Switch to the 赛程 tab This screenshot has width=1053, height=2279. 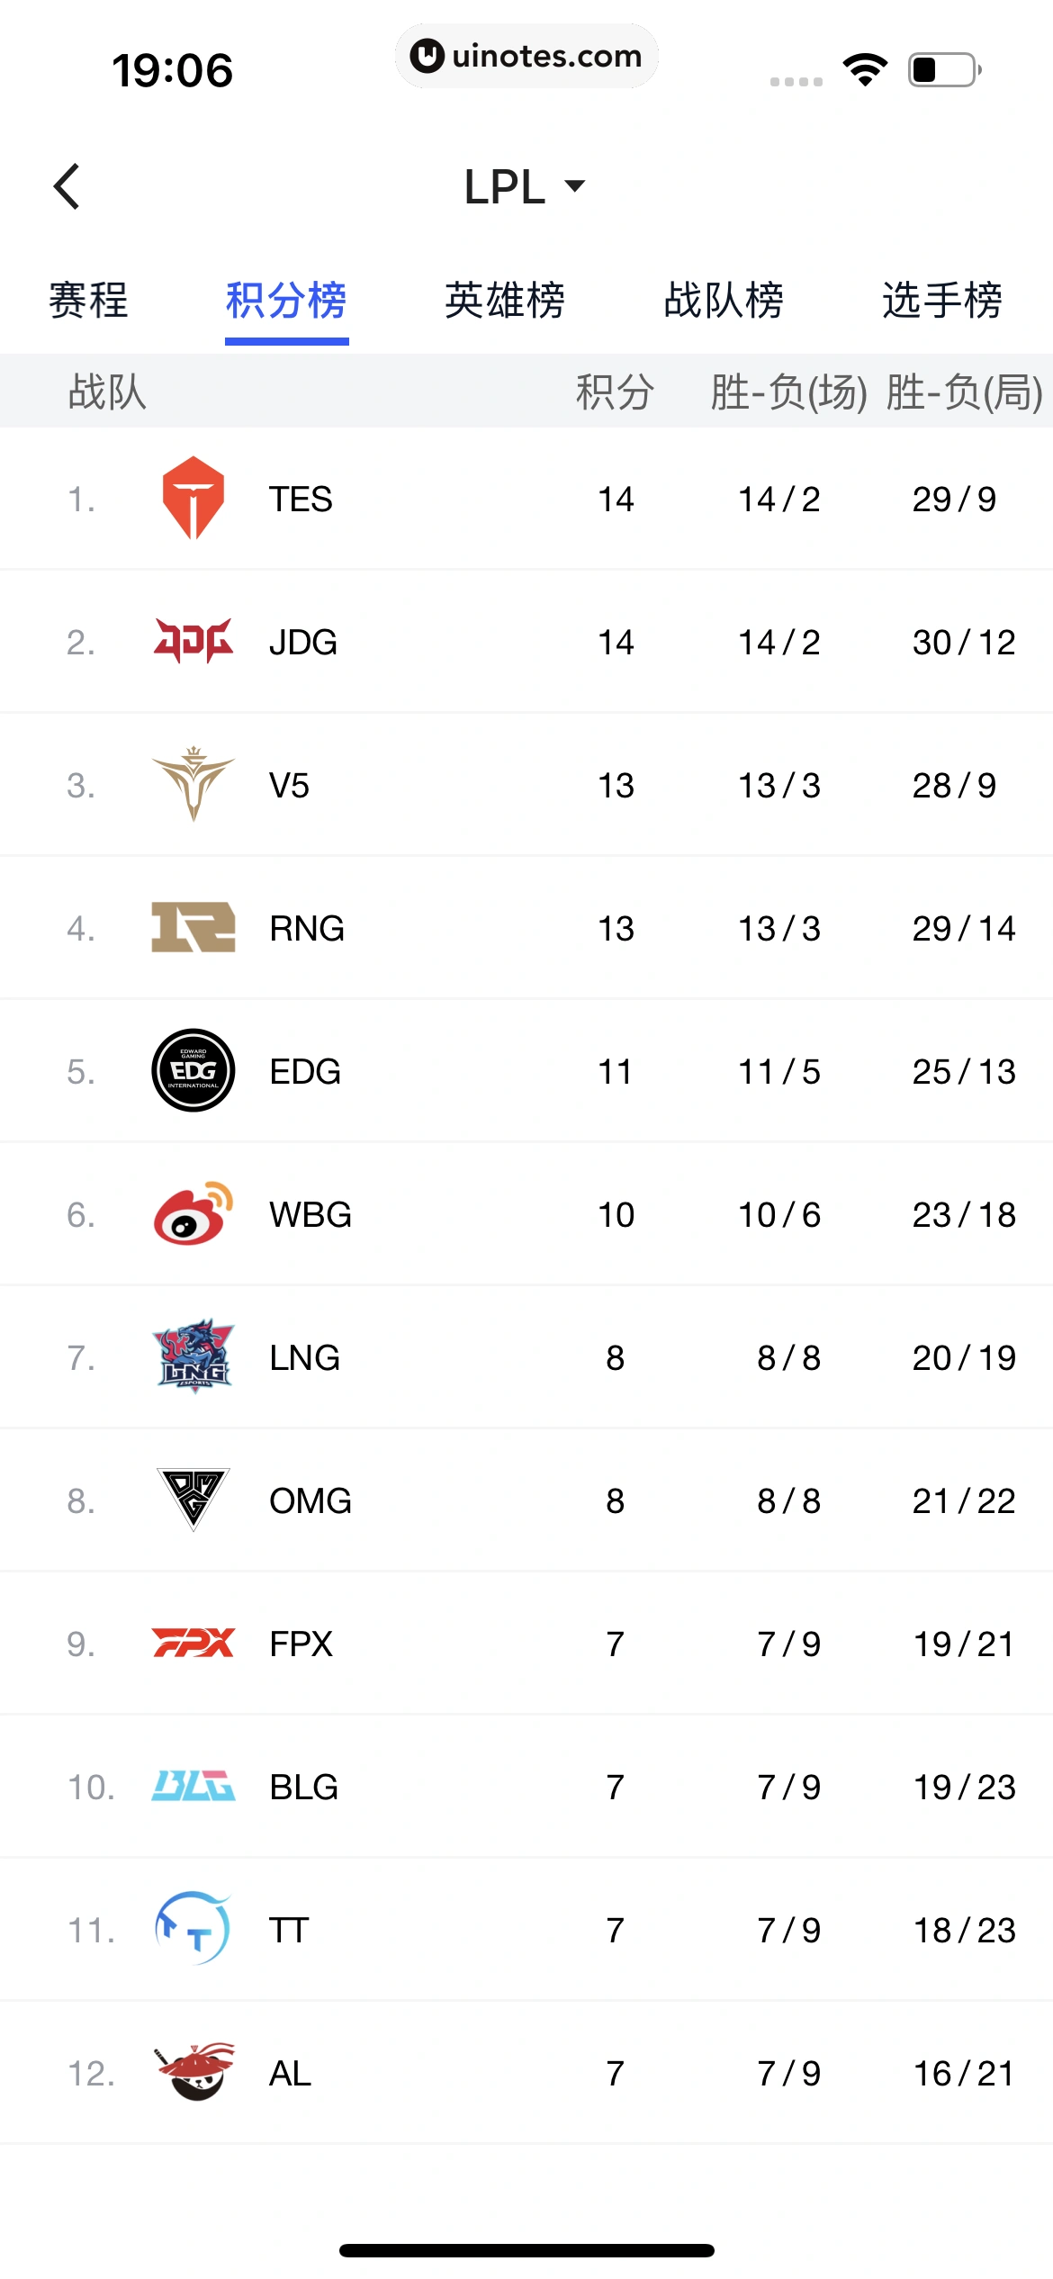click(88, 300)
